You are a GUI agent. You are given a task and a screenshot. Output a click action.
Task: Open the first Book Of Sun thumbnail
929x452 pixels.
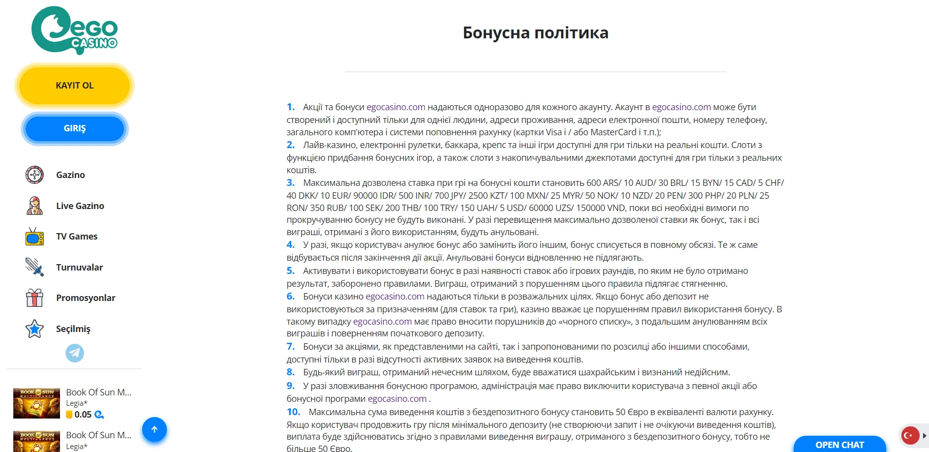[x=36, y=403]
